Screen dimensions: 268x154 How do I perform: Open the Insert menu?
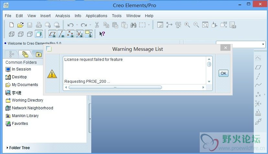coord(45,16)
